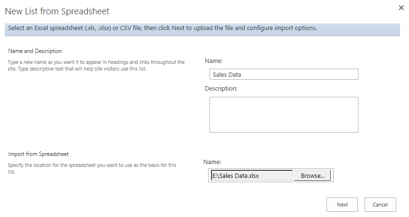Select the E:\Sales Data.xlsx file path field
The image size is (409, 217).
252,176
